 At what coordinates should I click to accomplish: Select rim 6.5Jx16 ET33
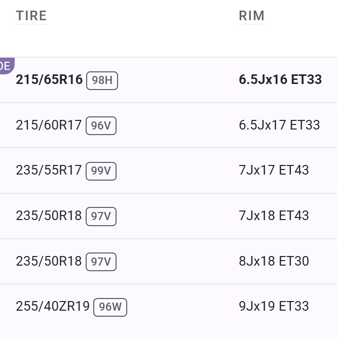tap(280, 80)
